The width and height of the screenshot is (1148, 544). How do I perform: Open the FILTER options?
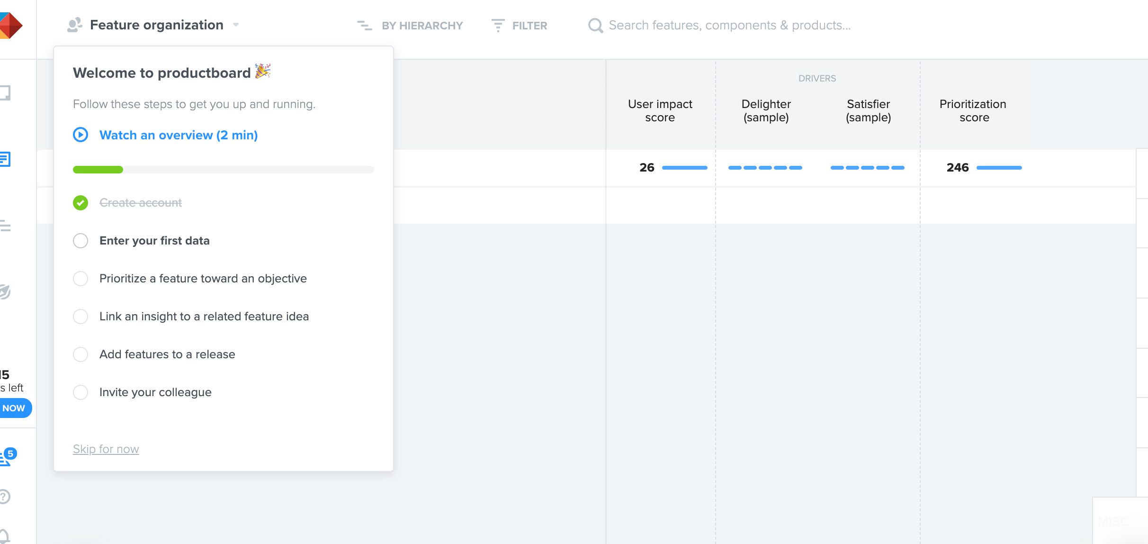pyautogui.click(x=520, y=26)
